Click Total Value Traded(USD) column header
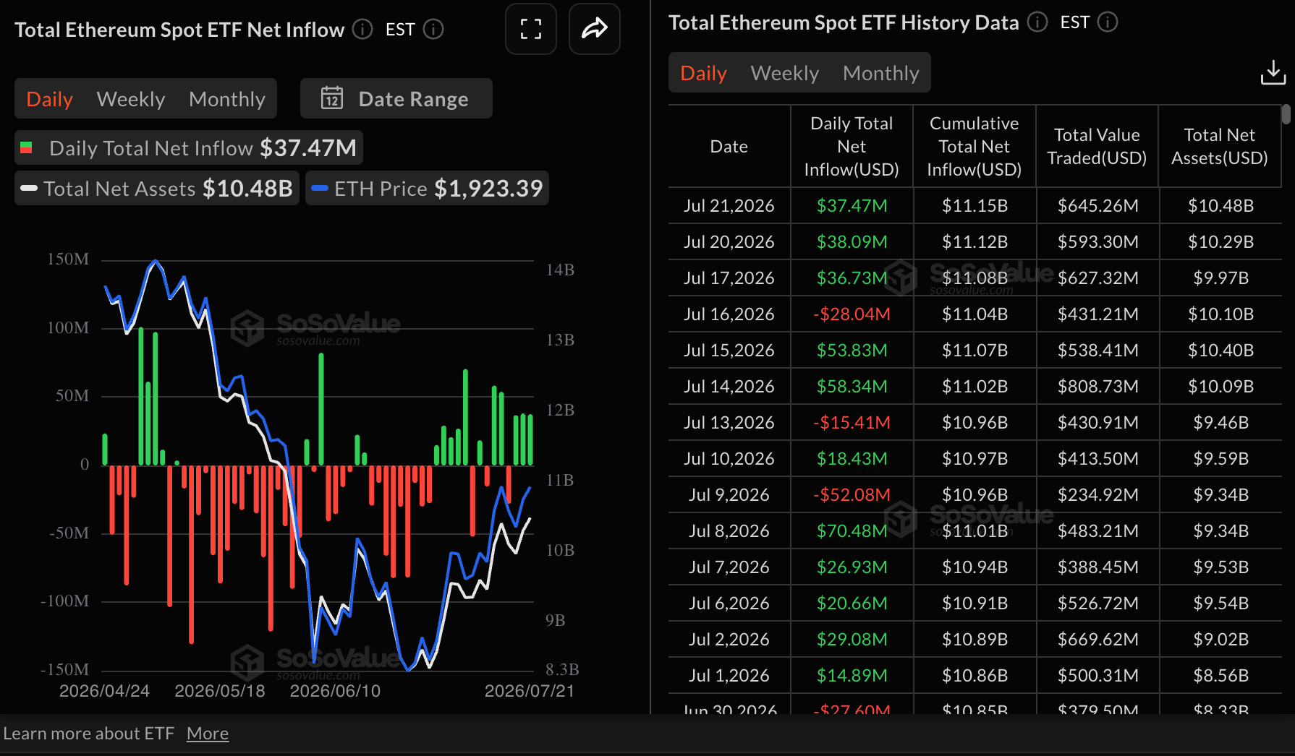 pos(1097,147)
